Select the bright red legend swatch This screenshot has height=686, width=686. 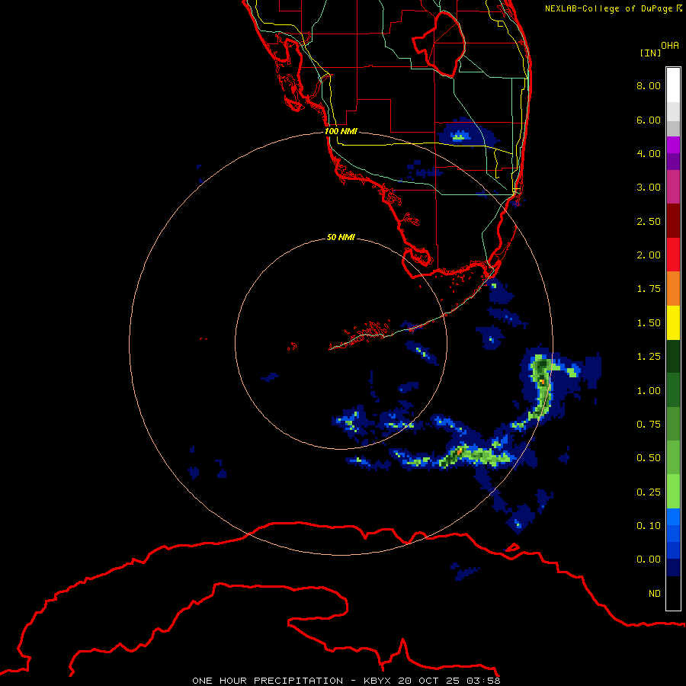click(x=673, y=255)
